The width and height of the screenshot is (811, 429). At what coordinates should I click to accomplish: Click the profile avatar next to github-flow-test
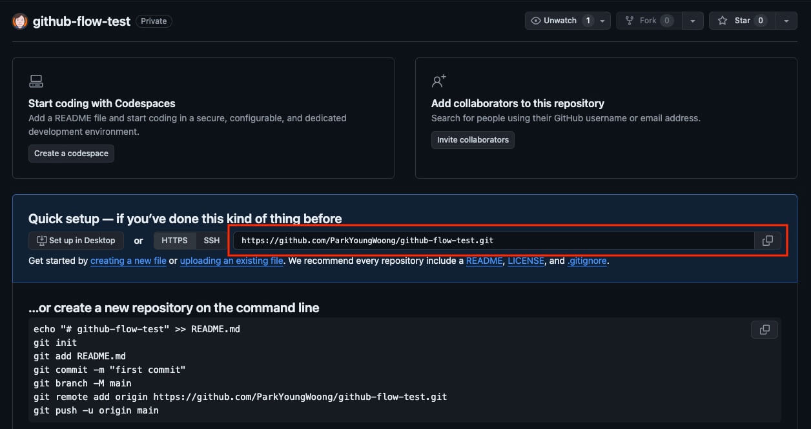[x=20, y=20]
